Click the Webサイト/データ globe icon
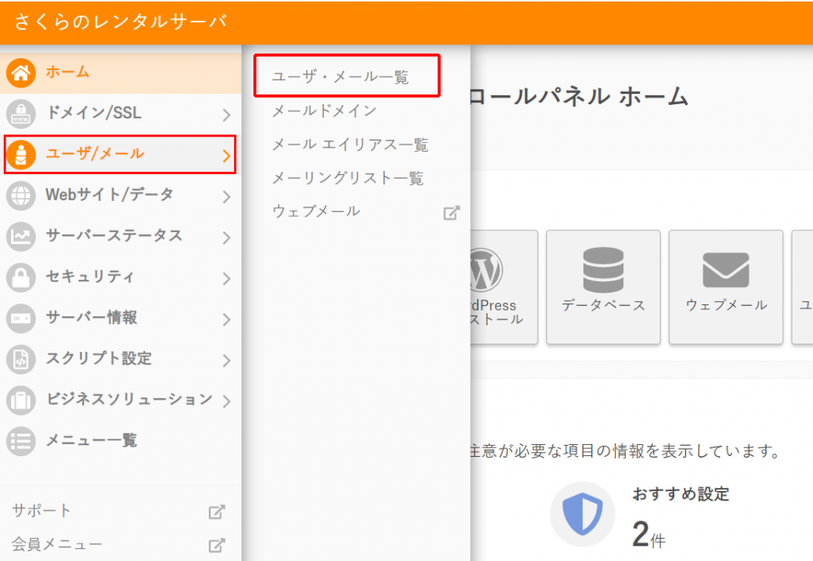This screenshot has width=813, height=561. (x=21, y=195)
